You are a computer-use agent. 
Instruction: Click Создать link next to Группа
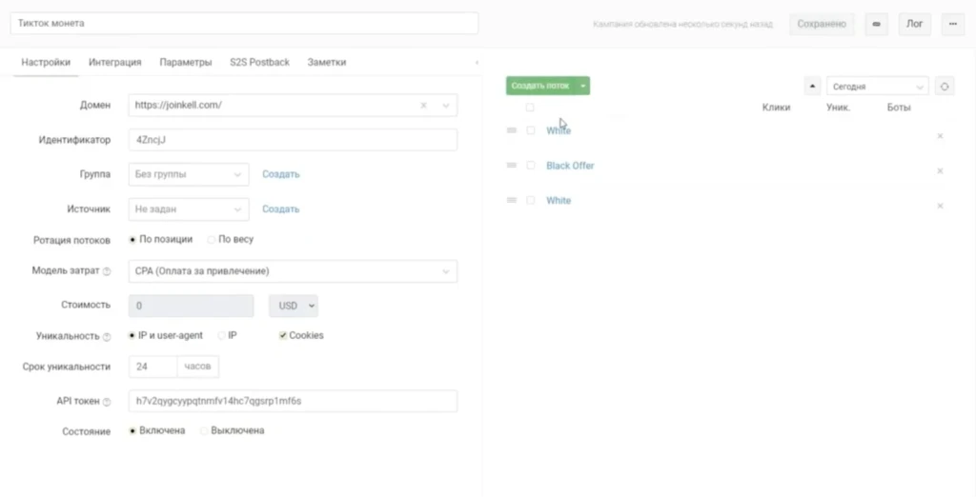tap(281, 174)
